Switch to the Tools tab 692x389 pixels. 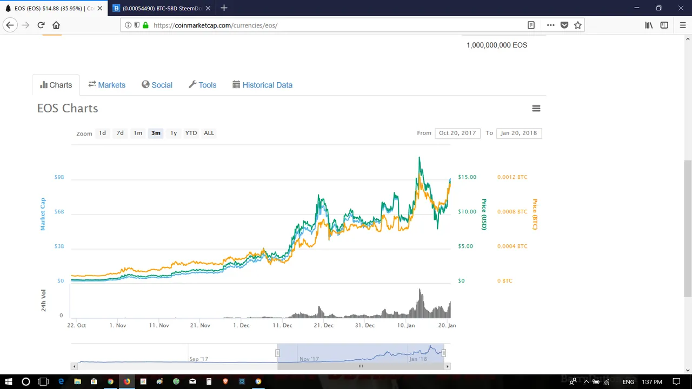click(202, 85)
